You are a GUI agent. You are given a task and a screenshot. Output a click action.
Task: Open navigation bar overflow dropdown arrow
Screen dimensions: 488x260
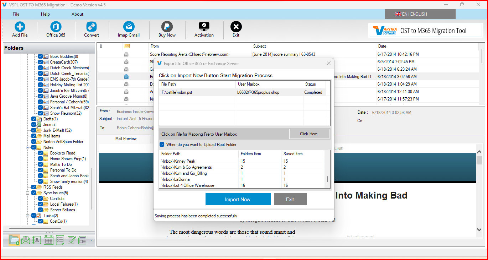[x=92, y=240]
